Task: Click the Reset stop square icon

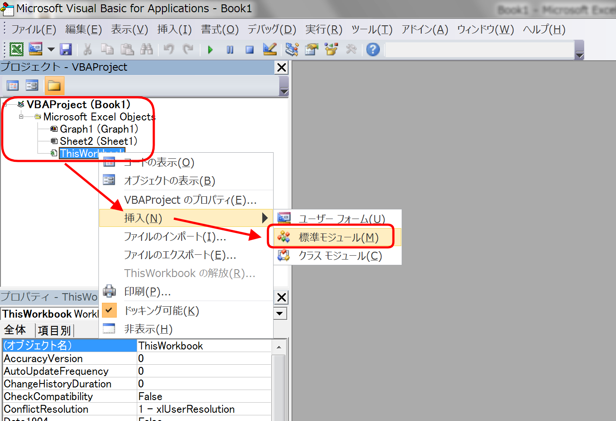Action: pos(249,50)
